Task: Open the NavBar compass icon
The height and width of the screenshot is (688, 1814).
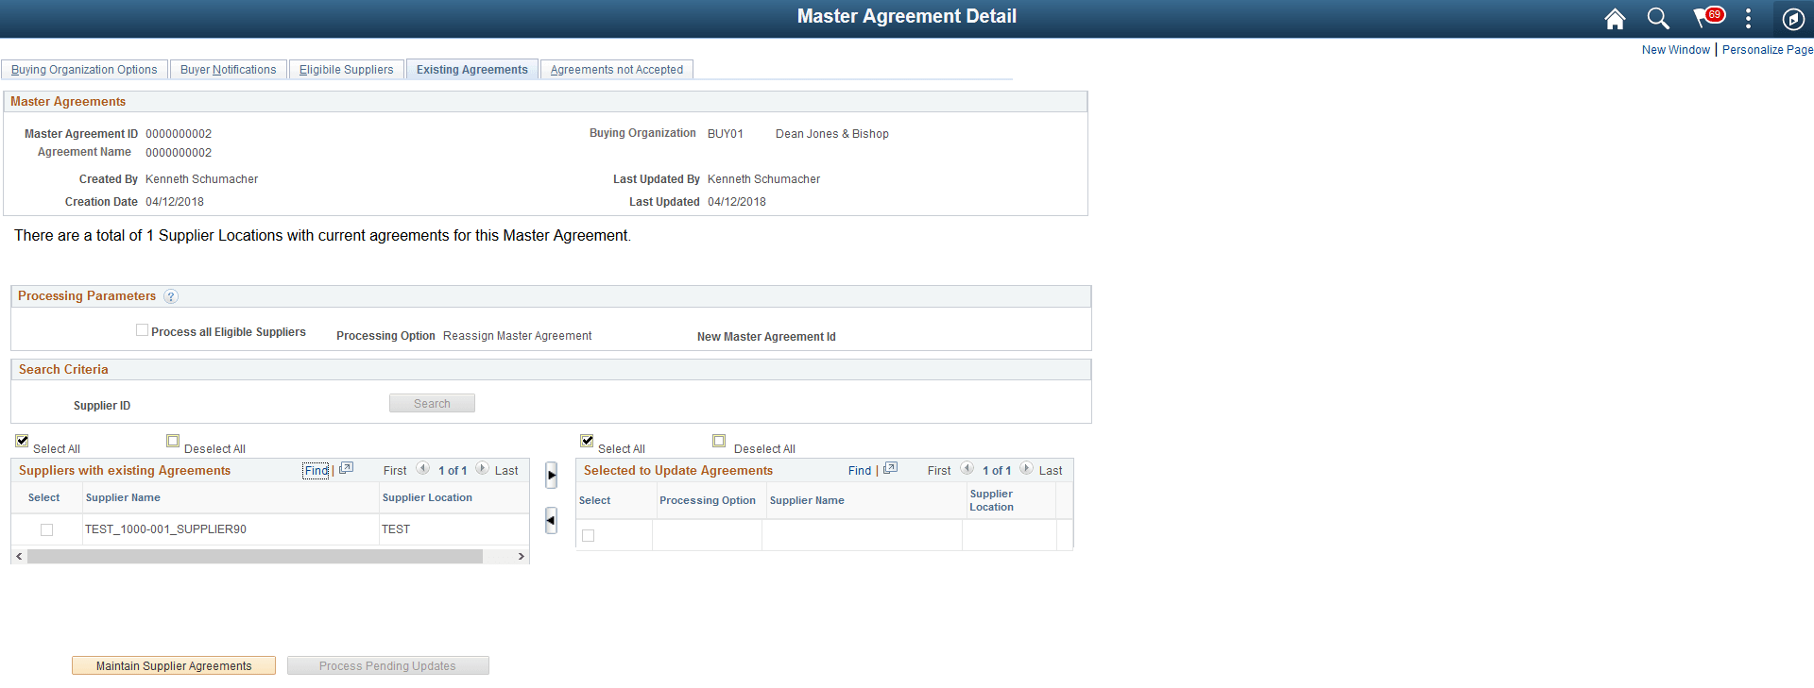Action: pyautogui.click(x=1793, y=18)
